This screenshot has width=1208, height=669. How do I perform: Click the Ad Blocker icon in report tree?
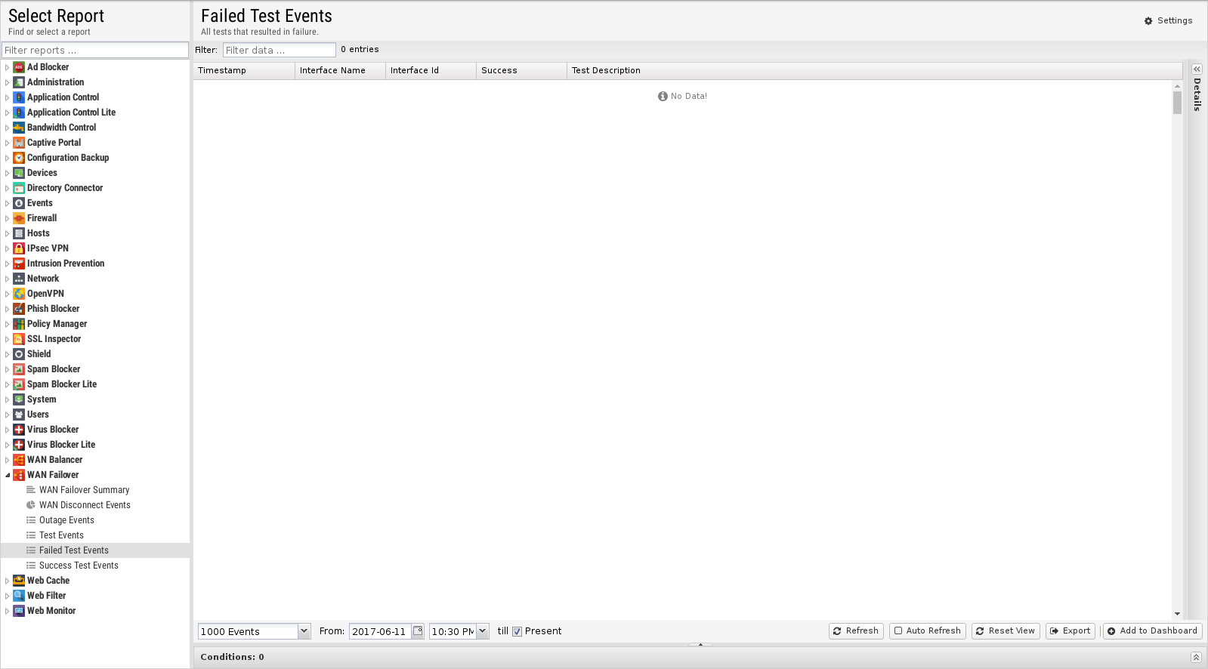19,67
